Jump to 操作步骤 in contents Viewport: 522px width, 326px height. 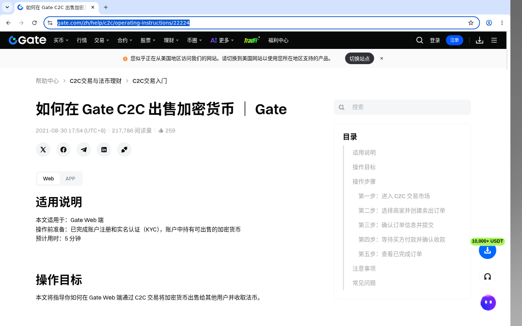click(x=364, y=181)
